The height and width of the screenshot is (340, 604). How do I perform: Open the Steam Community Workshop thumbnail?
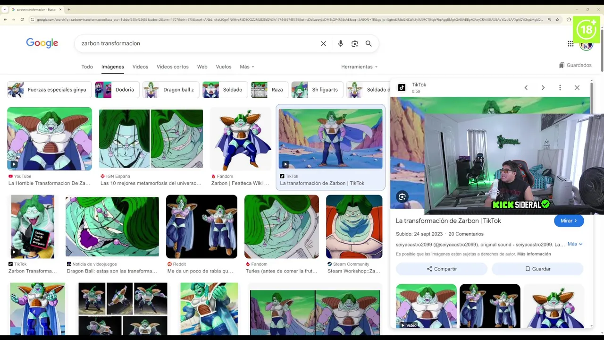coord(354,227)
